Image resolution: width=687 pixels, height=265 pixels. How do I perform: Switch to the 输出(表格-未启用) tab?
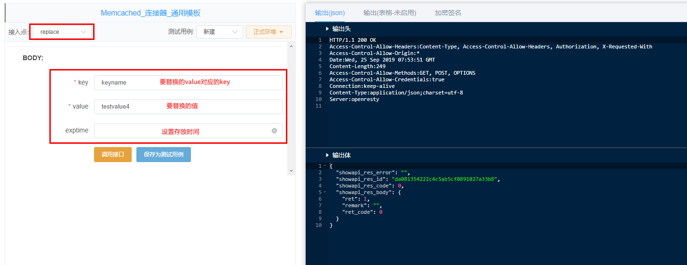click(x=390, y=13)
